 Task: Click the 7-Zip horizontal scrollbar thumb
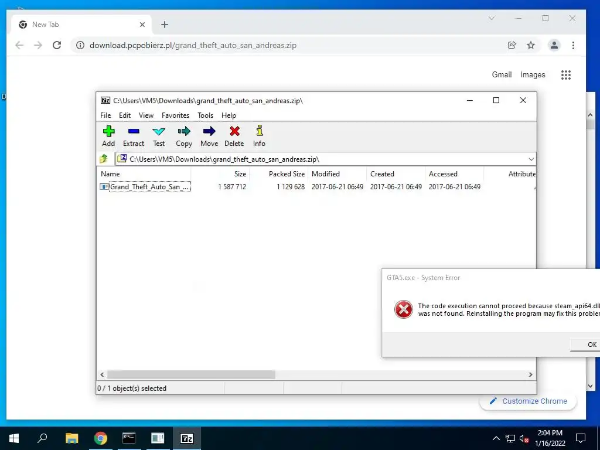191,374
